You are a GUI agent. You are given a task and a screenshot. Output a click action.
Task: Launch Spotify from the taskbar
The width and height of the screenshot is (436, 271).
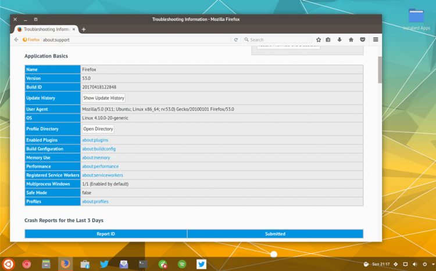coord(182,264)
